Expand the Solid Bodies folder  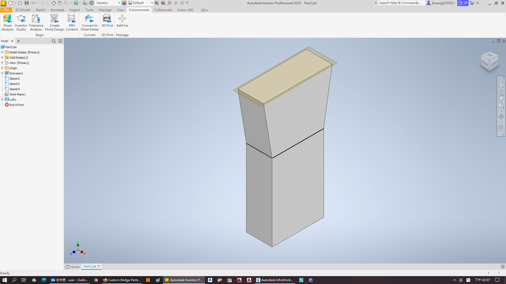[x=2, y=58]
